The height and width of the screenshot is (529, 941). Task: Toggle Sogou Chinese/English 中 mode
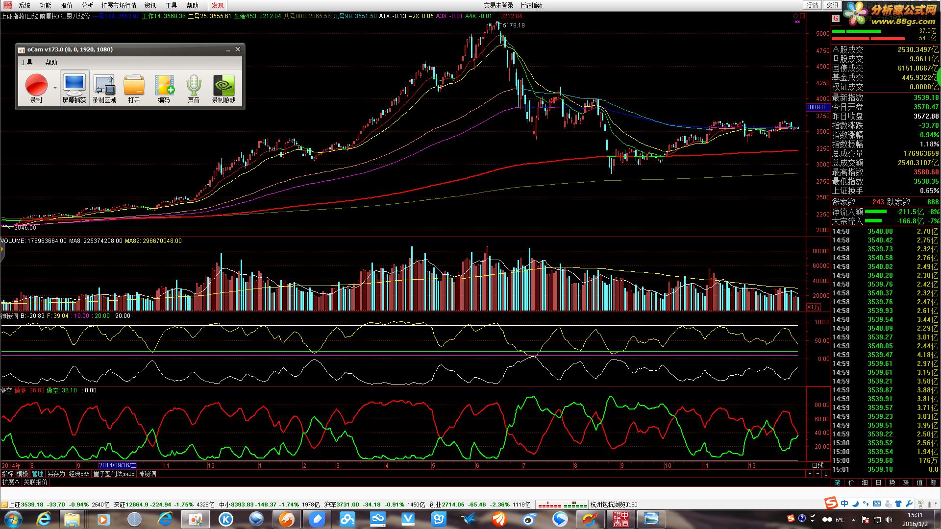(x=844, y=504)
